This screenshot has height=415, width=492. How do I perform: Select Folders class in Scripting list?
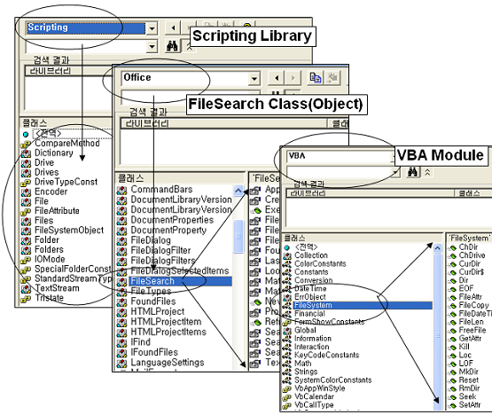click(49, 250)
